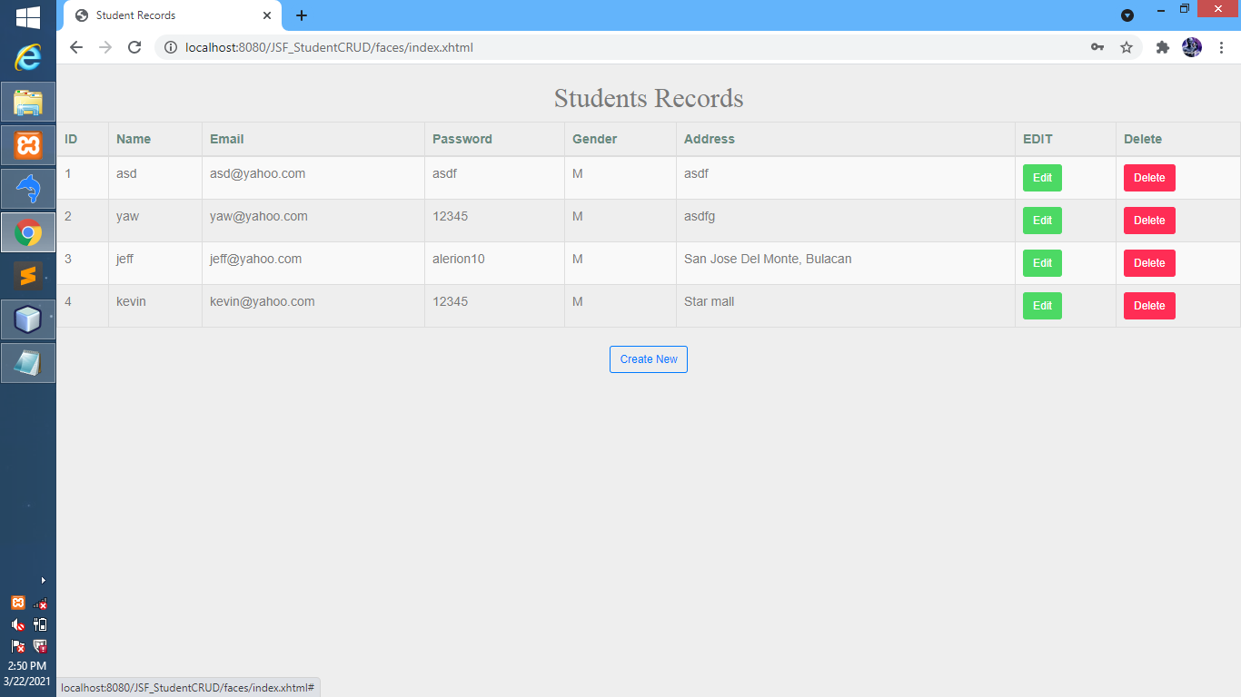Screen dimensions: 1241x697
Task: Open the Extensions puzzle icon
Action: [x=1162, y=47]
